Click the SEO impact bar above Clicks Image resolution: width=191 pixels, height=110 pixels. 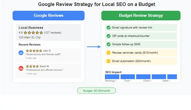143,77
